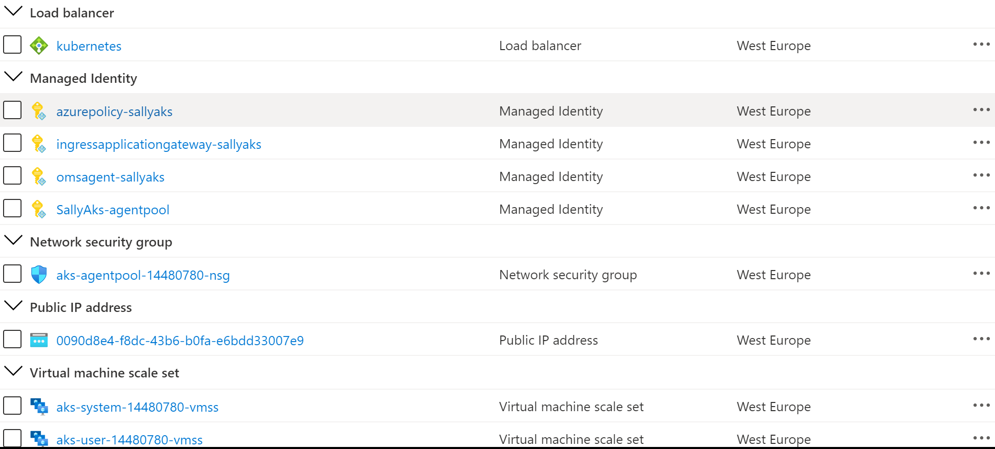Click West Europe in the kubernetes row

[x=774, y=46]
